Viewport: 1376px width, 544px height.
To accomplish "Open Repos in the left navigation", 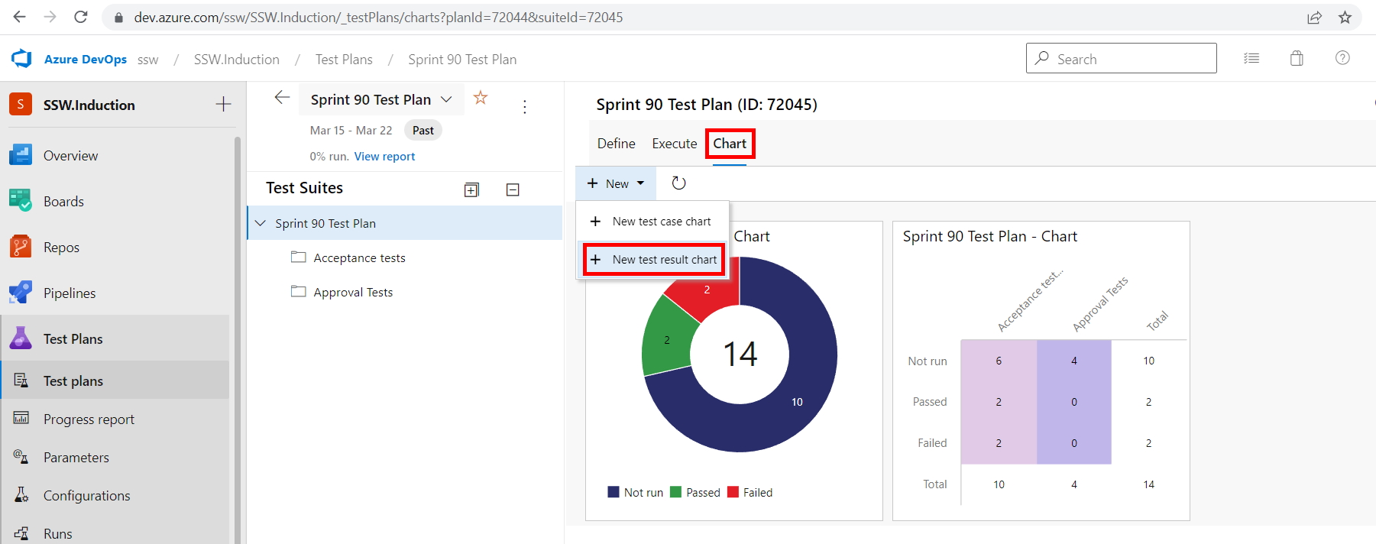I will pos(61,248).
